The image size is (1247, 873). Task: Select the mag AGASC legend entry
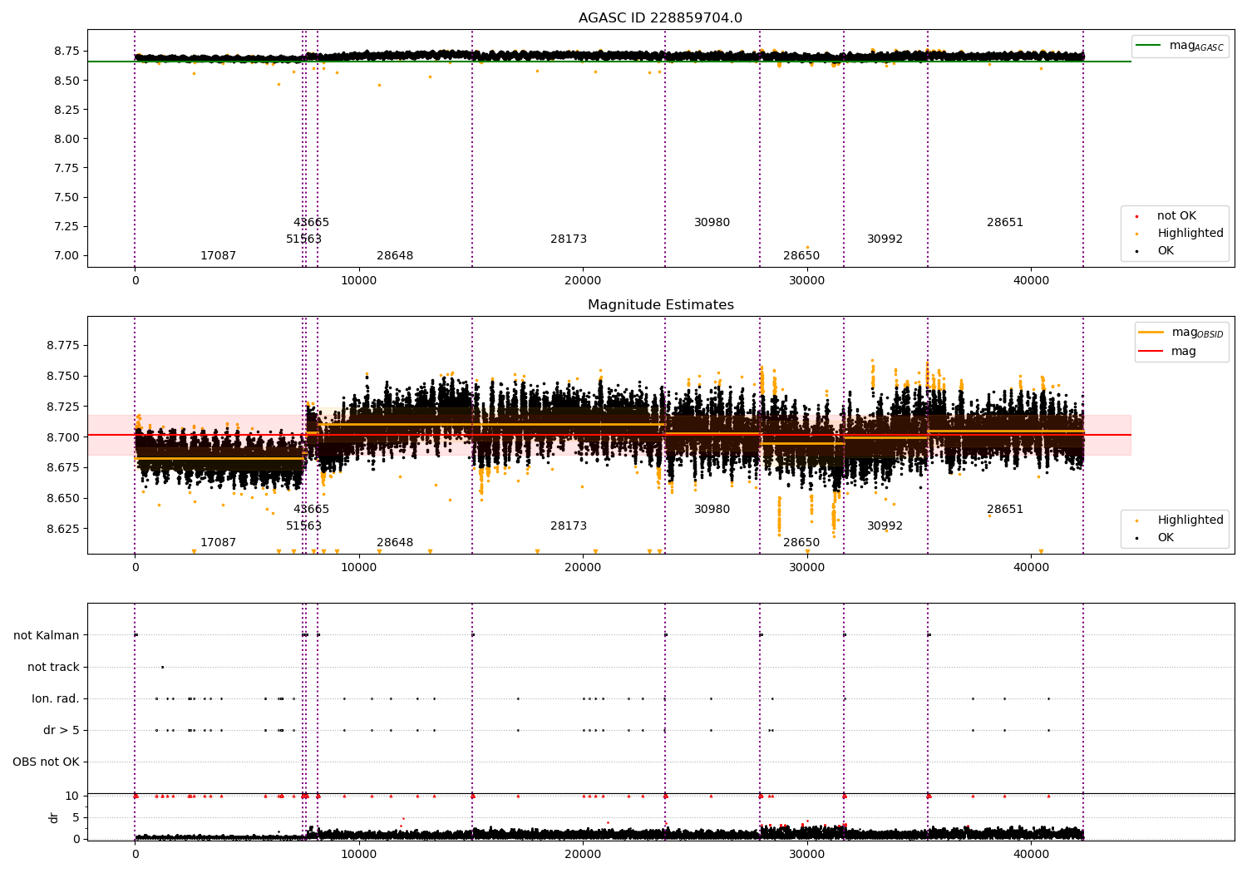pos(1180,46)
